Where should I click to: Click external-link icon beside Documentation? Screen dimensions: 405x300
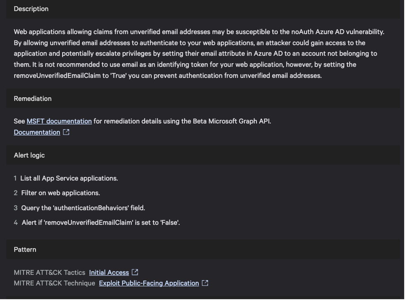[x=66, y=132]
